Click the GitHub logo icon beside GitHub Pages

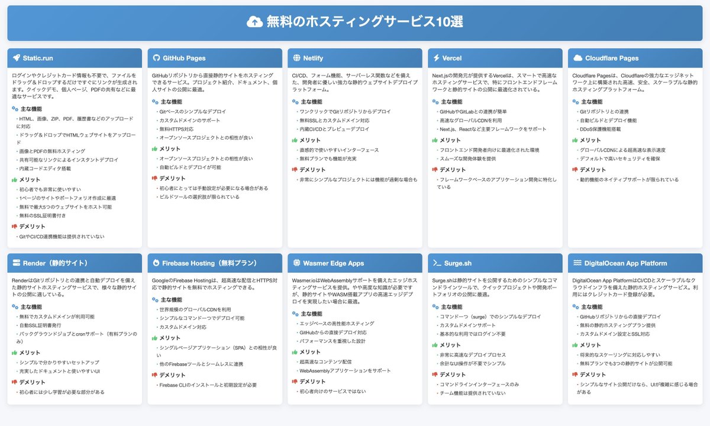157,58
